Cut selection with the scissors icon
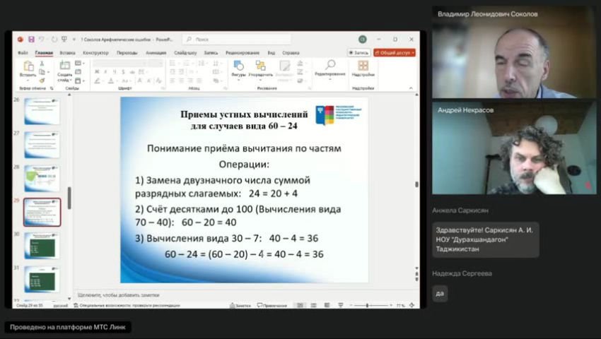 [x=42, y=64]
